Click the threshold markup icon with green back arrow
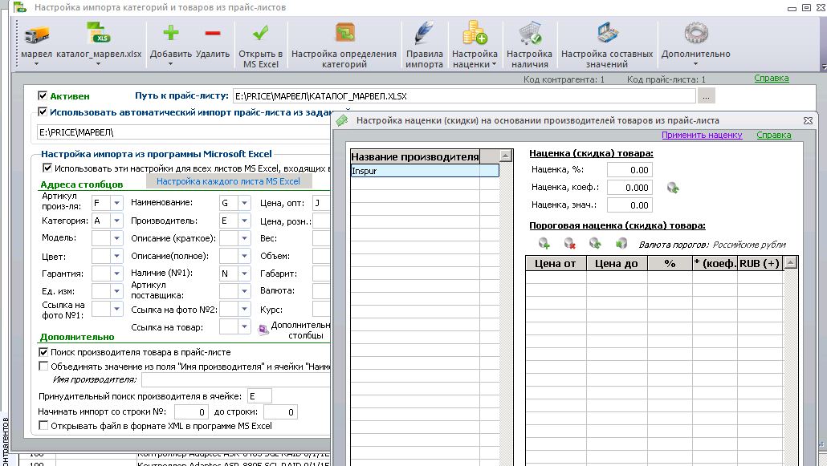Screen dimensions: 827x466 [621, 244]
